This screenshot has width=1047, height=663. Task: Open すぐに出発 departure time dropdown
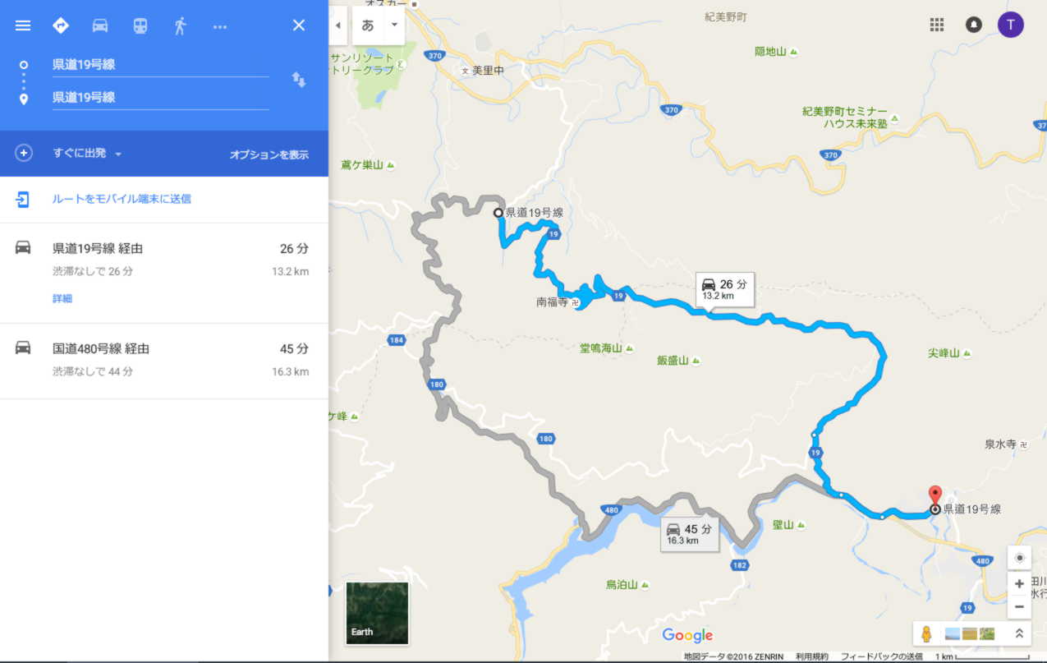pyautogui.click(x=87, y=154)
